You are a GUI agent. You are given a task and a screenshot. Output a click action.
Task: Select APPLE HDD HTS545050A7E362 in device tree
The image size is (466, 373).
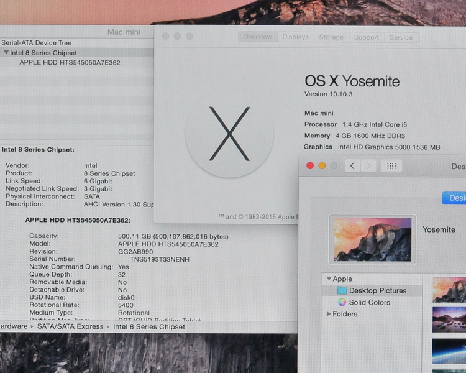pos(70,62)
